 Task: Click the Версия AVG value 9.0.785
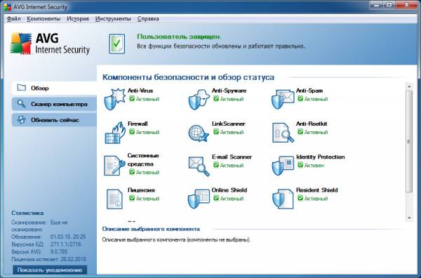pyautogui.click(x=59, y=252)
